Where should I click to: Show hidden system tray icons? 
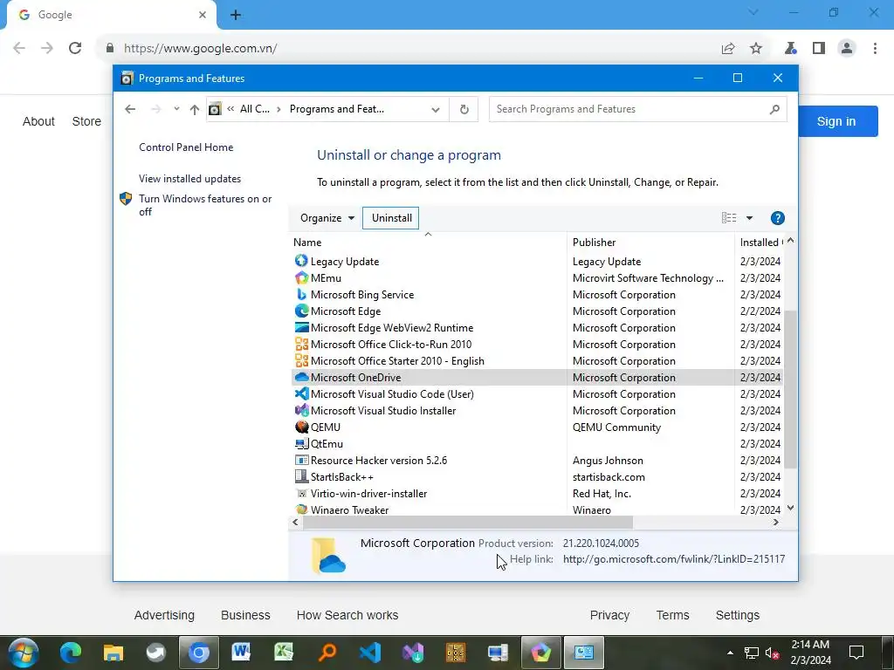[x=730, y=653]
